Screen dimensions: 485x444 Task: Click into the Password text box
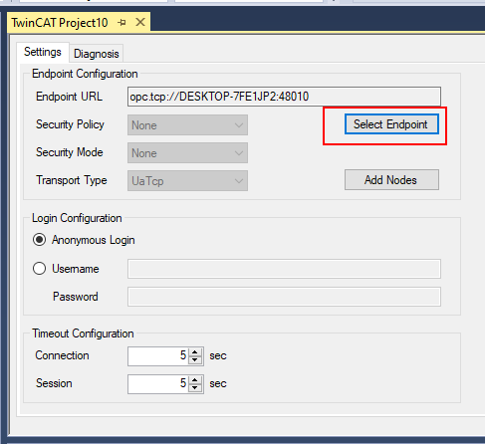pos(284,297)
